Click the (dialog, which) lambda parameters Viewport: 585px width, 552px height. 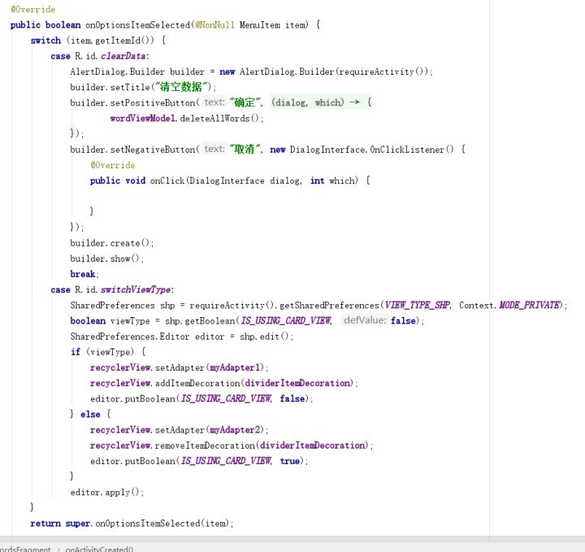(307, 102)
